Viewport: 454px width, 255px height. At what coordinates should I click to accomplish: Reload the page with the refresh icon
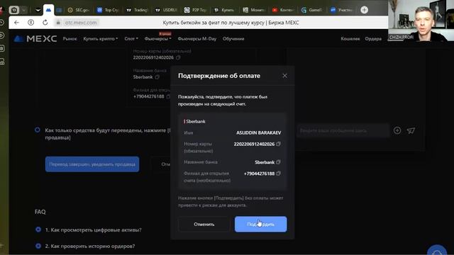[x=45, y=23]
